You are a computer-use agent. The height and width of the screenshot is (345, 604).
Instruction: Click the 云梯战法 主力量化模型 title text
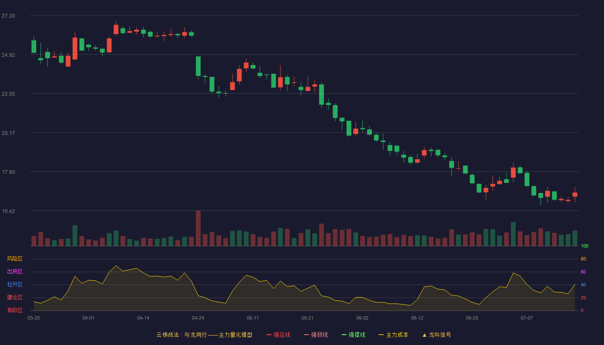click(204, 335)
